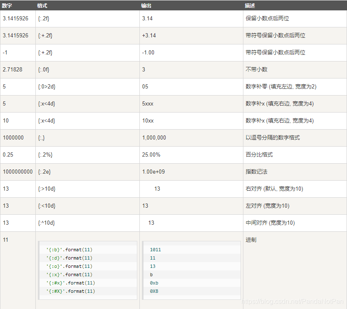
Task: Click the 格式 column header
Action: (42, 5)
